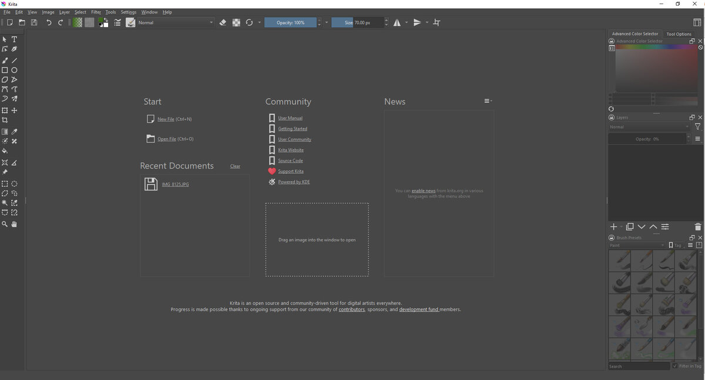This screenshot has width=705, height=380.
Task: Click the foreground color swatch in toolbar
Action: (x=102, y=21)
